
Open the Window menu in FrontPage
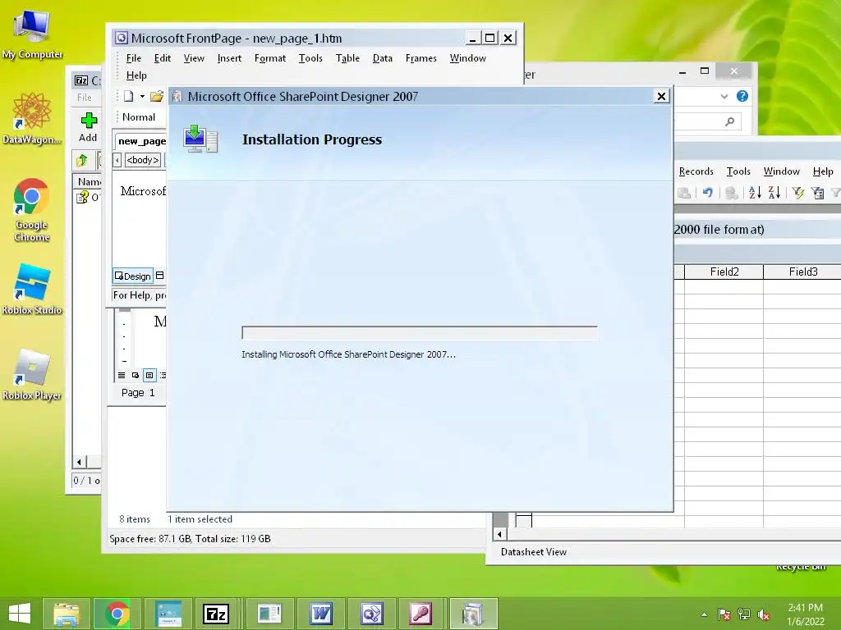click(467, 58)
